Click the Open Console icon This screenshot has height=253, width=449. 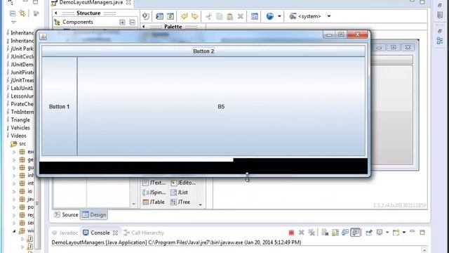tap(396, 233)
